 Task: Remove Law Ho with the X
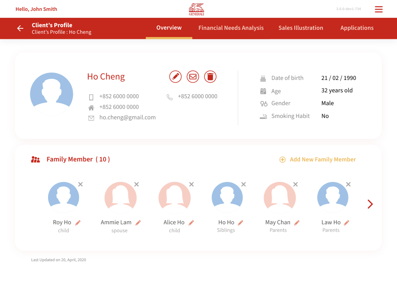tap(349, 184)
